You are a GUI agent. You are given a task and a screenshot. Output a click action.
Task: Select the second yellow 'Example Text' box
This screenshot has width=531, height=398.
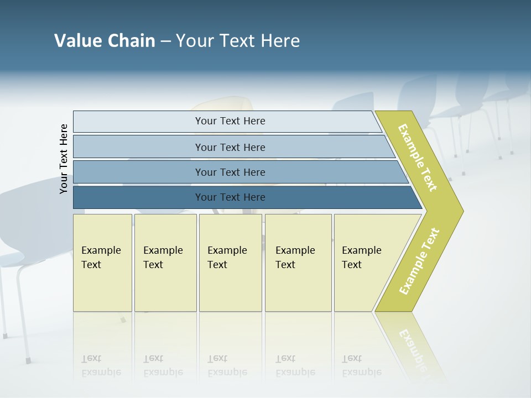[x=165, y=263]
